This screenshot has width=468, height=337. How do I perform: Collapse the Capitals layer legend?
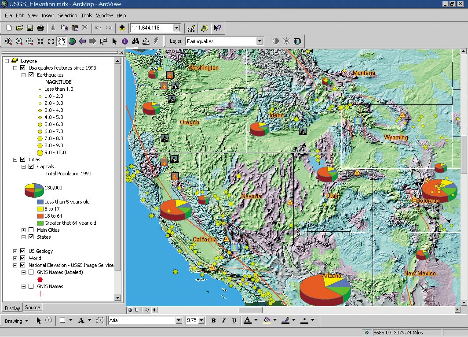23,166
